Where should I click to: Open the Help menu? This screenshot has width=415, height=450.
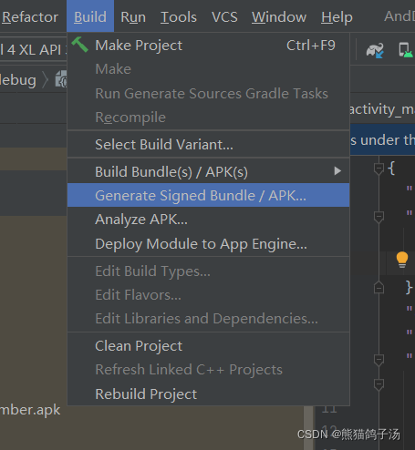click(x=337, y=17)
